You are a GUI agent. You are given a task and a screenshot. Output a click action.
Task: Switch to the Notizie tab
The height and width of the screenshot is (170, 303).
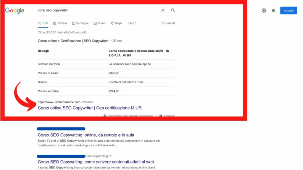[60, 23]
